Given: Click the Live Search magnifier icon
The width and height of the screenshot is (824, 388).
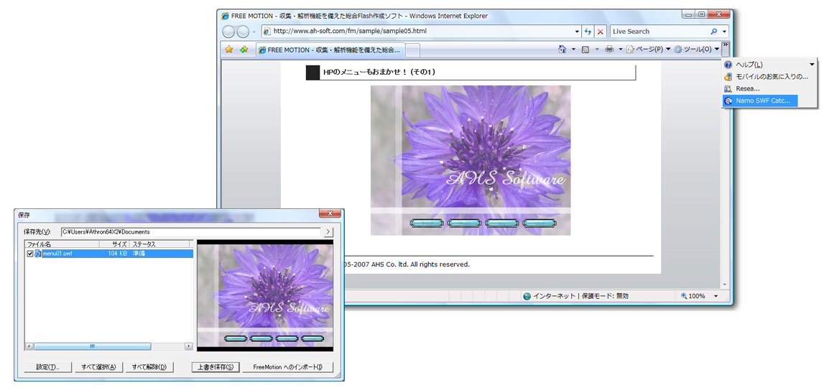Looking at the screenshot, I should pos(713,32).
